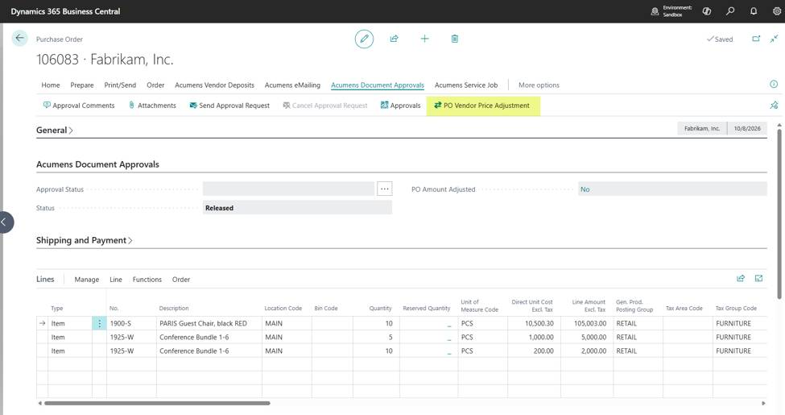
Task: Open page in new window icon
Action: [756, 39]
